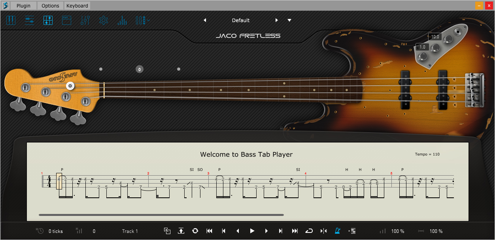Select the highlighted mixer grid icon
The width and height of the screenshot is (495, 240).
coord(48,20)
